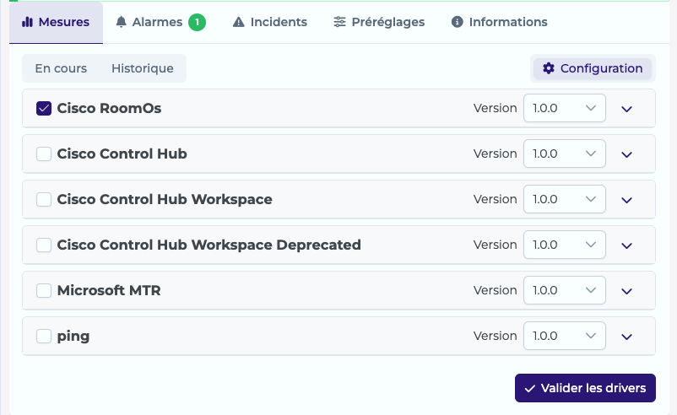Click Valider les drivers button
Image resolution: width=677 pixels, height=415 pixels.
tap(585, 388)
